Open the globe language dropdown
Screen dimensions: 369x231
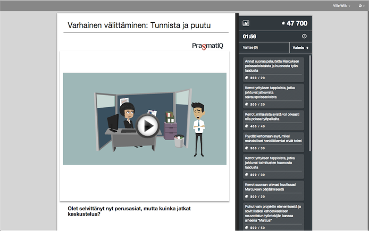click(x=361, y=5)
